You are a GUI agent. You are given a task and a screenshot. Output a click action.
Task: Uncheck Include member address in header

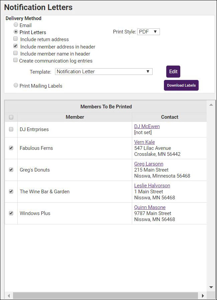point(16,46)
